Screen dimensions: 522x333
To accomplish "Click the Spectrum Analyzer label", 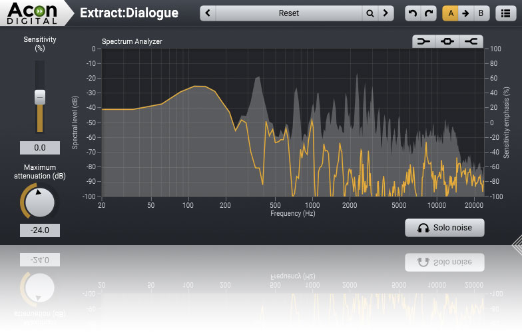I will pos(132,41).
